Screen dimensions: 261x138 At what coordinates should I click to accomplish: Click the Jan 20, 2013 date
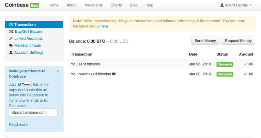[x=200, y=74]
